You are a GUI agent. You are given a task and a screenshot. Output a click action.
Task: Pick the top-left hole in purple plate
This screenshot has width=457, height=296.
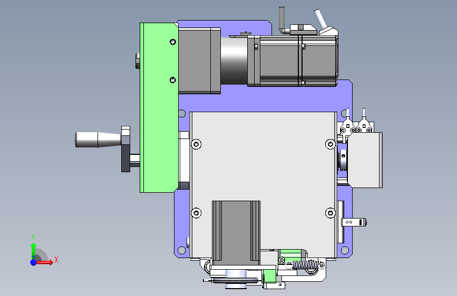(182, 113)
